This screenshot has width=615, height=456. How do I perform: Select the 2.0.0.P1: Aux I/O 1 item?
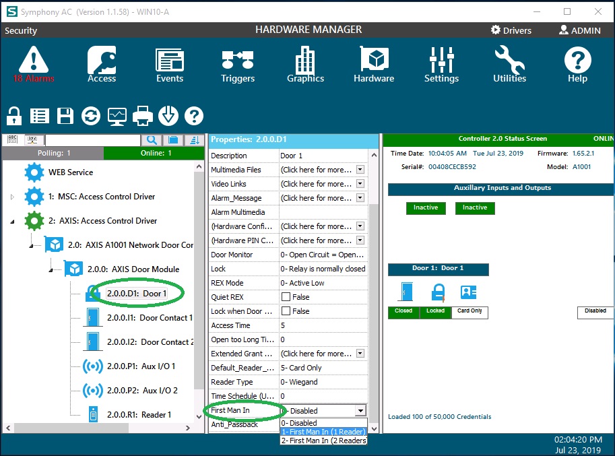pyautogui.click(x=141, y=366)
